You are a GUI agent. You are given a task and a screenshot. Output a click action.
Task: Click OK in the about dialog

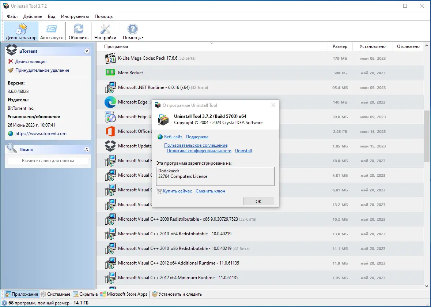pyautogui.click(x=258, y=201)
